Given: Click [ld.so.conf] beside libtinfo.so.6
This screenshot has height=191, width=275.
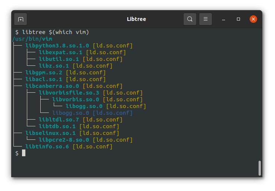Looking at the screenshot, I should pyautogui.click(x=93, y=147).
